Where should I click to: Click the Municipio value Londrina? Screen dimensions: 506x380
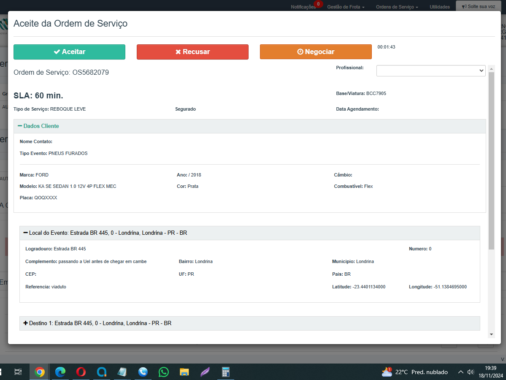(365, 261)
